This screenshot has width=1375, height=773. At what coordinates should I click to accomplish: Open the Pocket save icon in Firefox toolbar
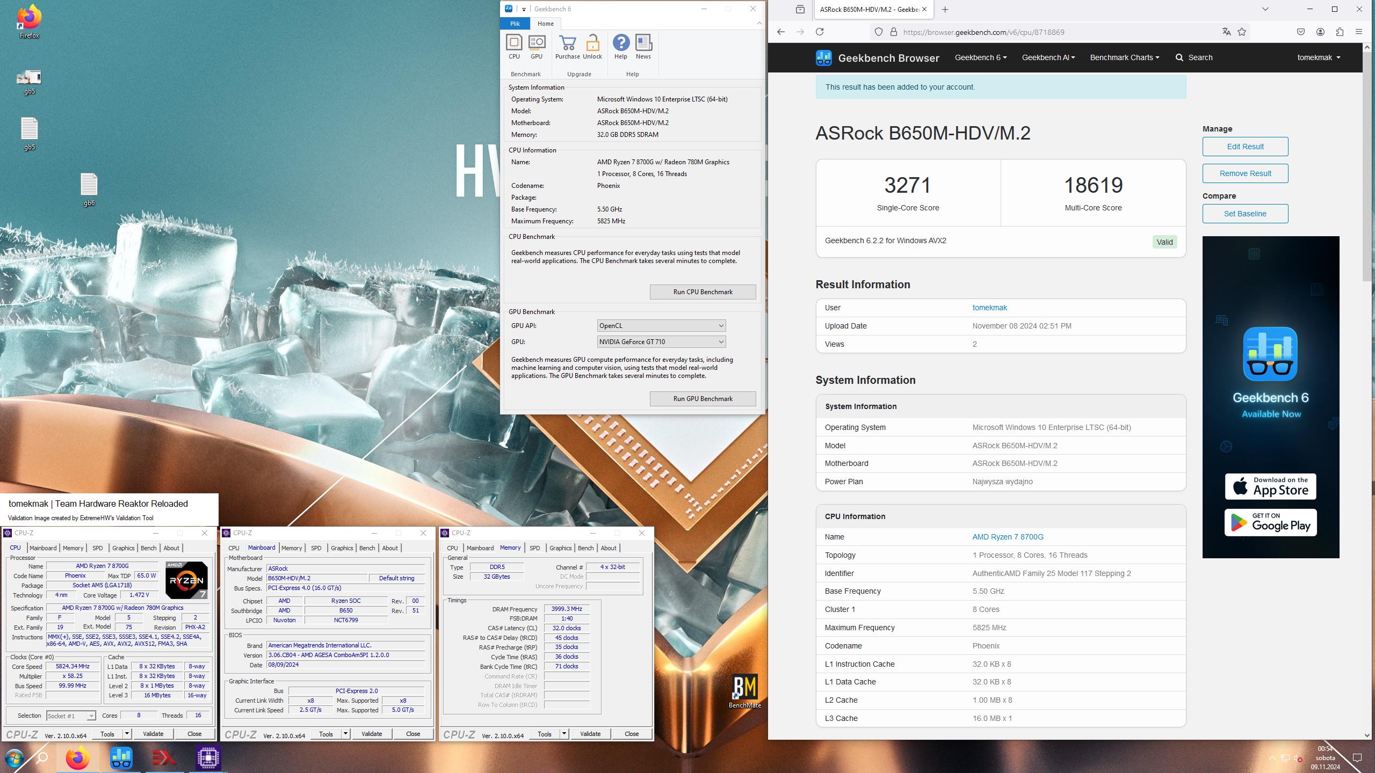(x=1301, y=32)
